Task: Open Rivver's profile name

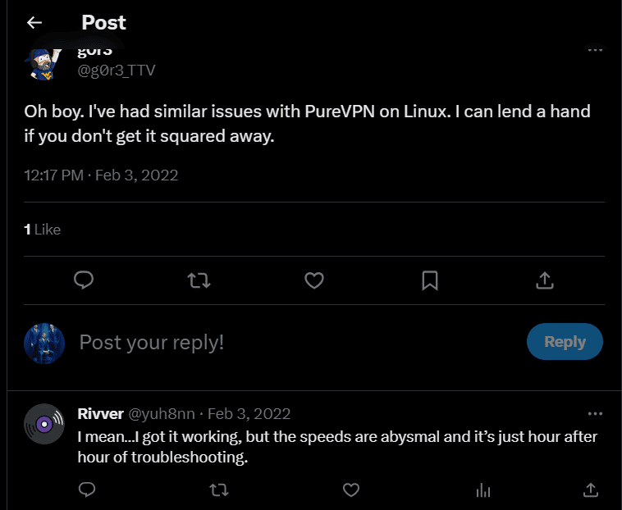Action: [x=100, y=414]
